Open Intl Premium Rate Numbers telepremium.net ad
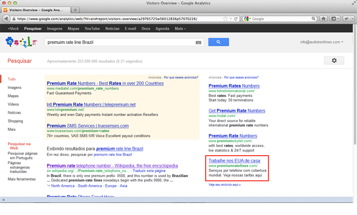357x215 pixels. point(91,105)
